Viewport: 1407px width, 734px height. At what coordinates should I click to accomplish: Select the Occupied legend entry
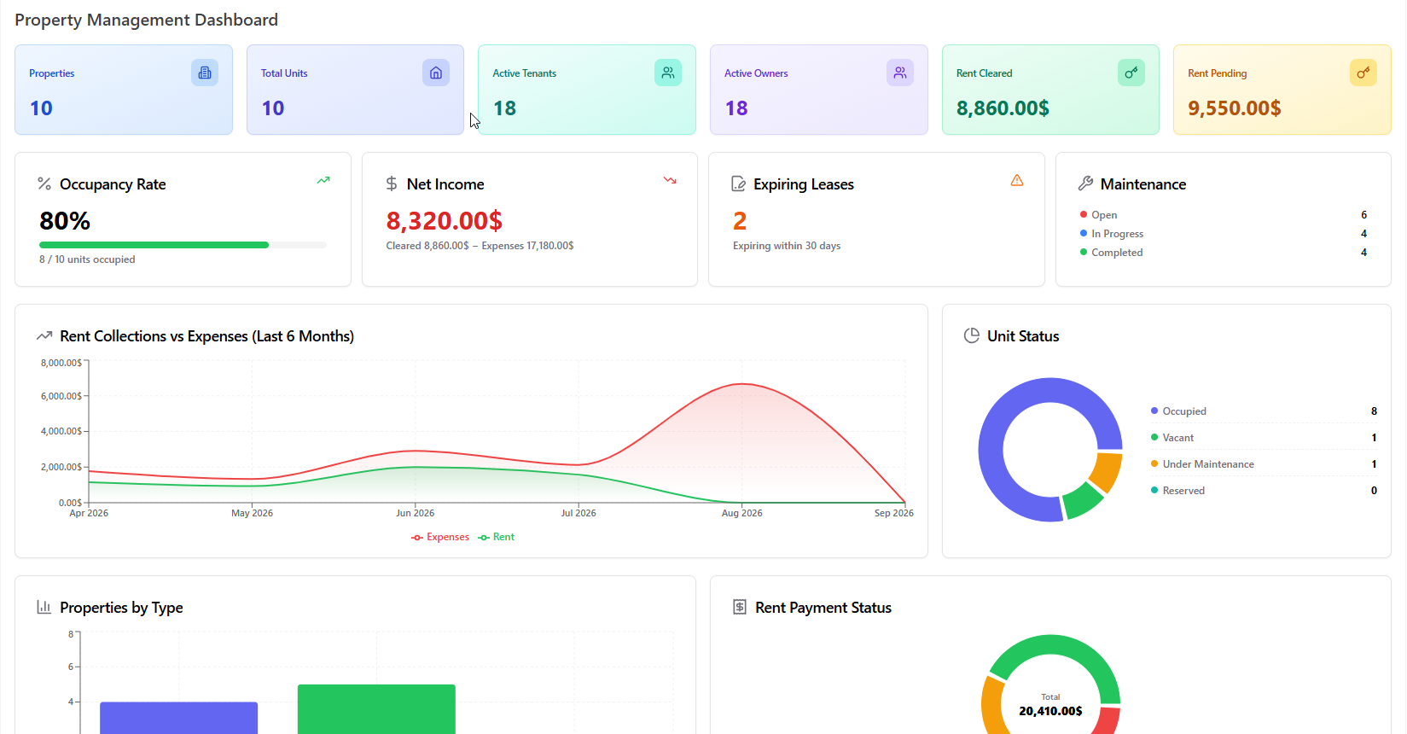click(x=1264, y=411)
